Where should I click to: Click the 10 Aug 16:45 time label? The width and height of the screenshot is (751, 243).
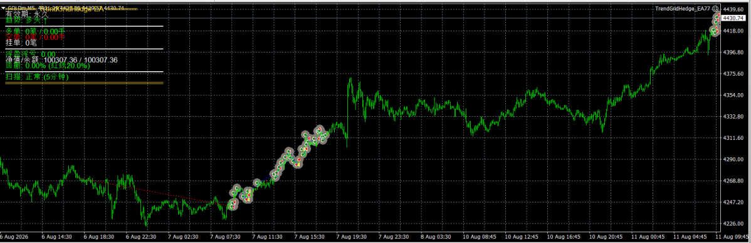(564, 237)
